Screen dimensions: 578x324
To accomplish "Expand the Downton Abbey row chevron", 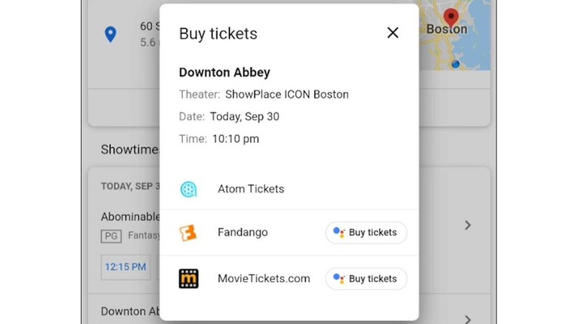I will [468, 319].
